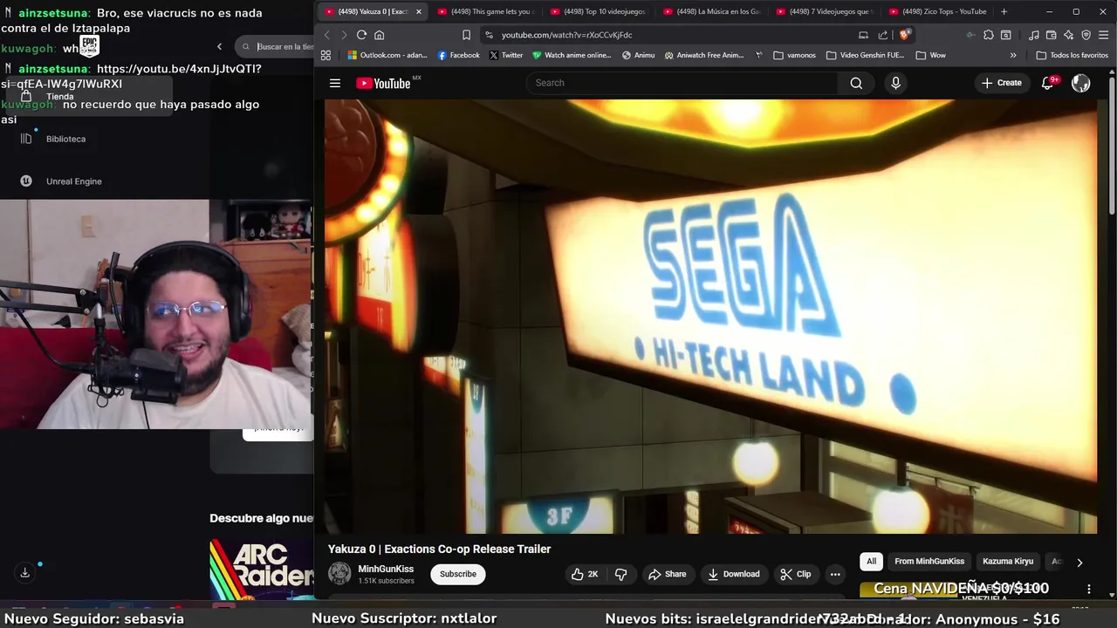Screen dimensions: 1117x628
Task: Open the YouTube account avatar menu
Action: tap(1081, 83)
